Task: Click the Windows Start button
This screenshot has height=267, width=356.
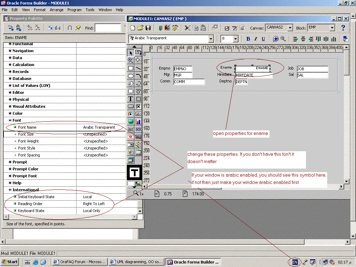Action: (x=9, y=262)
